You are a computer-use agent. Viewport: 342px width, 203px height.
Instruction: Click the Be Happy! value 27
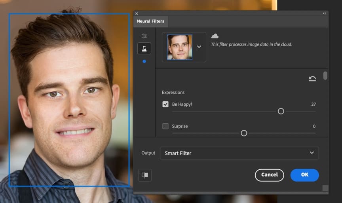click(313, 104)
